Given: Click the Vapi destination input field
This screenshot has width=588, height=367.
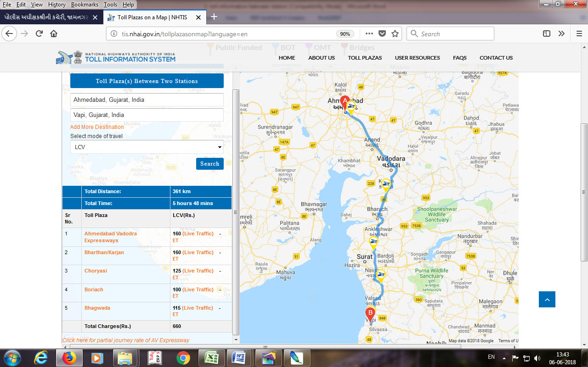Looking at the screenshot, I should [x=147, y=115].
